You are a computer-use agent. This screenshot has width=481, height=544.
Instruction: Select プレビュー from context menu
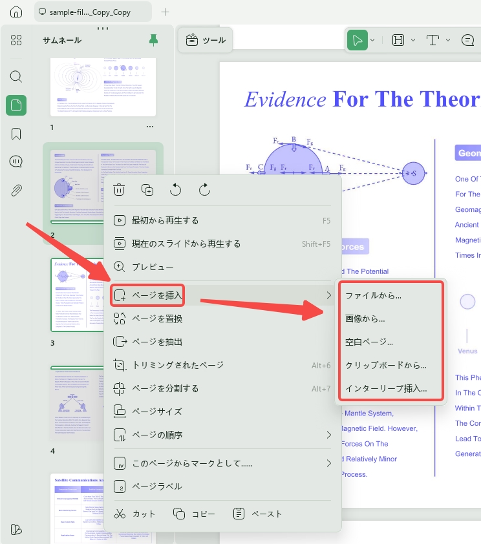(222, 267)
